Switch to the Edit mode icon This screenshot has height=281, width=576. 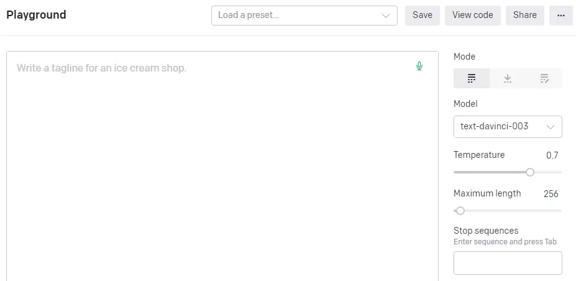tap(544, 78)
